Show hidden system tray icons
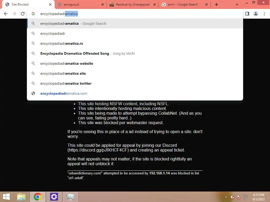Image resolution: width=270 pixels, height=202 pixels. pos(226,197)
